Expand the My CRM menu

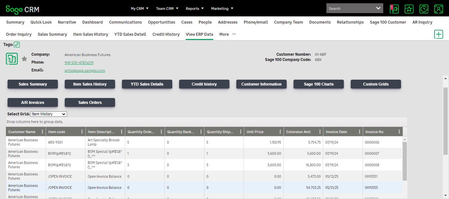point(140,9)
